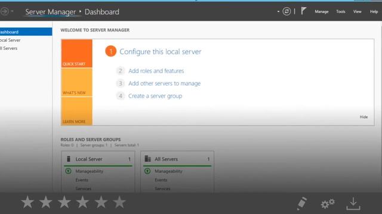382x214 pixels.
Task: Hide the welcome tile
Action: coord(363,117)
